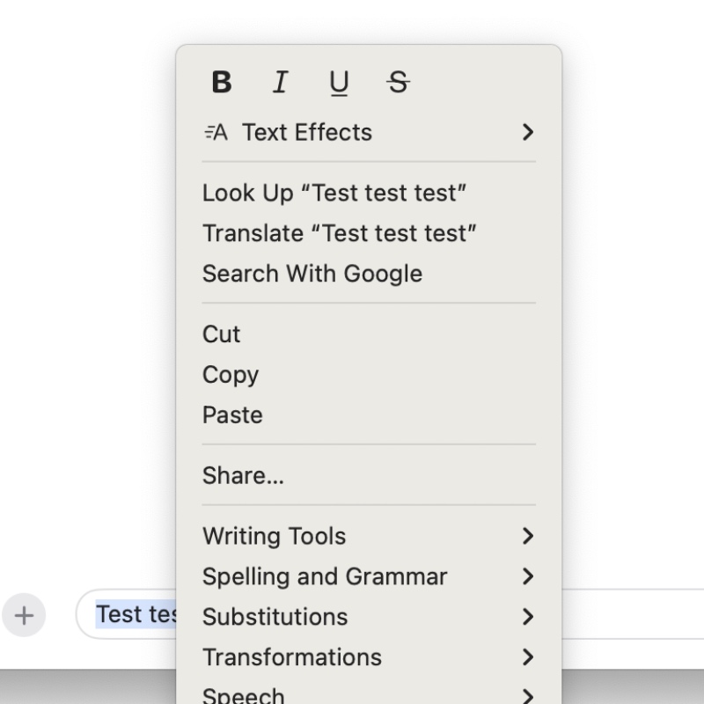
Task: Open Spelling and Grammar submenu arrow
Action: pyautogui.click(x=527, y=576)
